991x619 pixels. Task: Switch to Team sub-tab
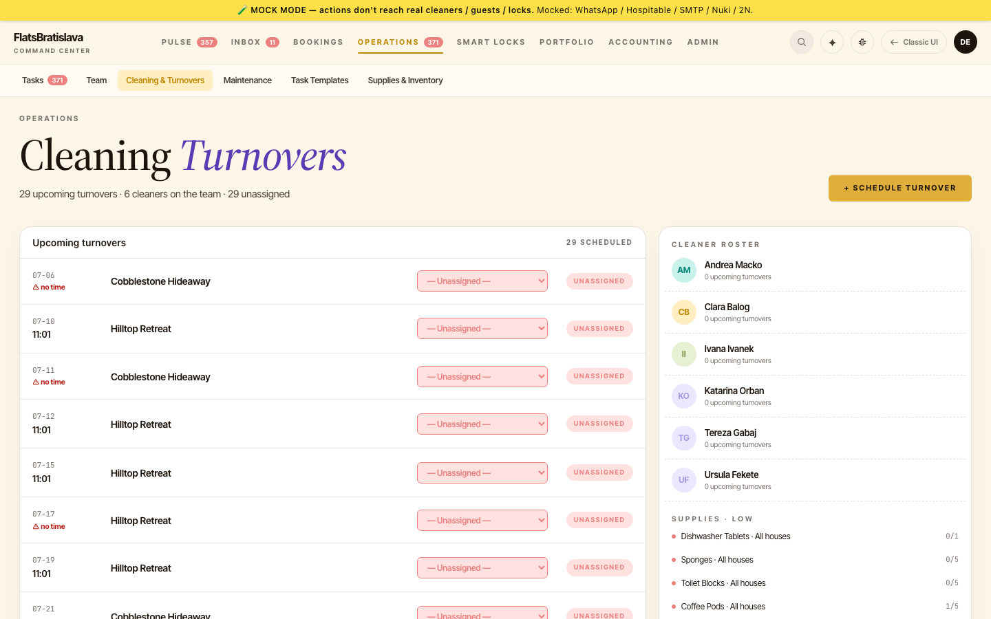click(96, 80)
